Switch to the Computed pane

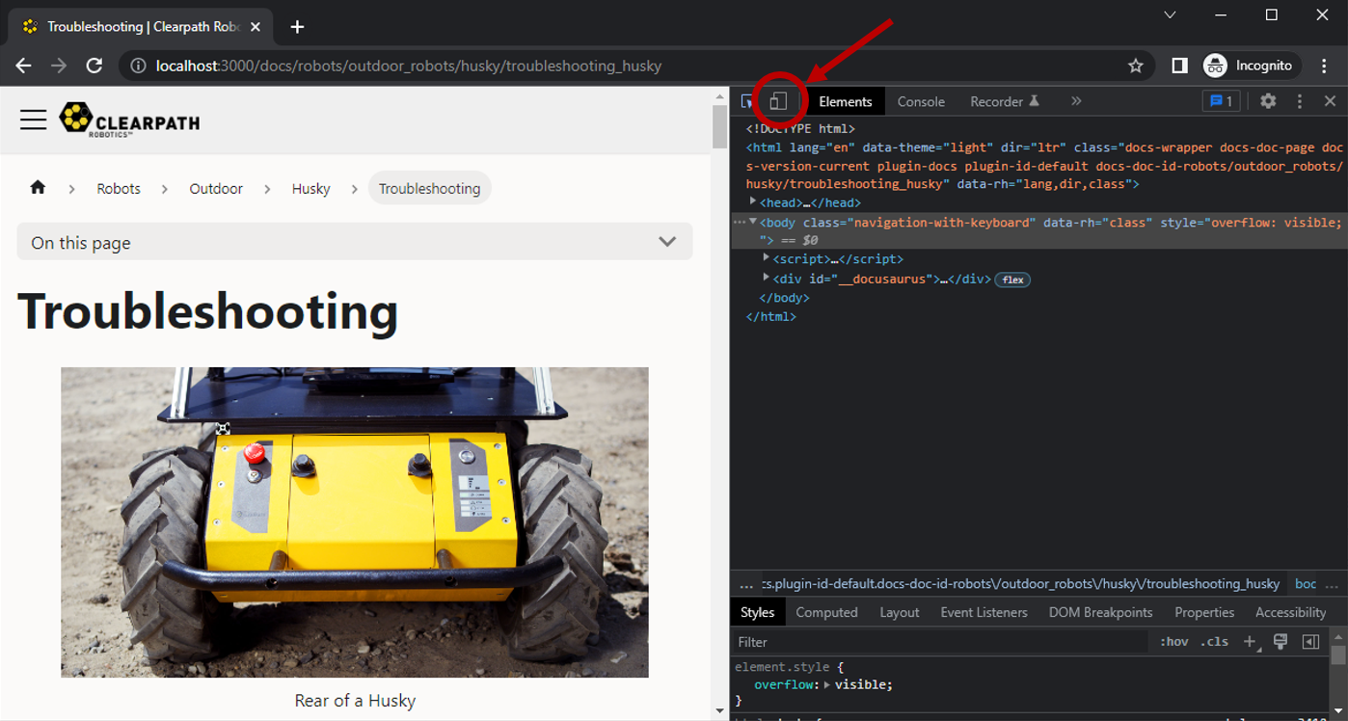click(826, 612)
